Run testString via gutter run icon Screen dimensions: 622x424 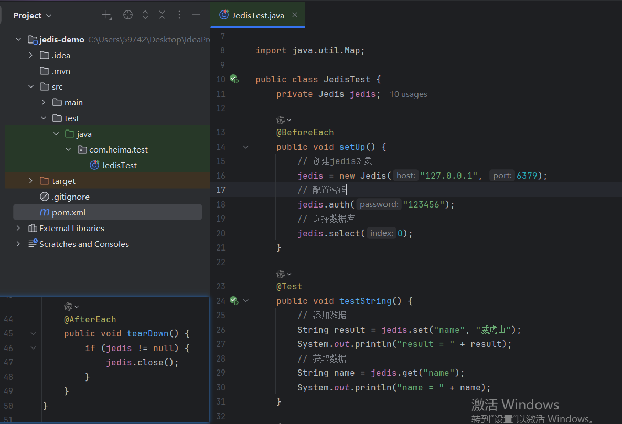tap(234, 301)
